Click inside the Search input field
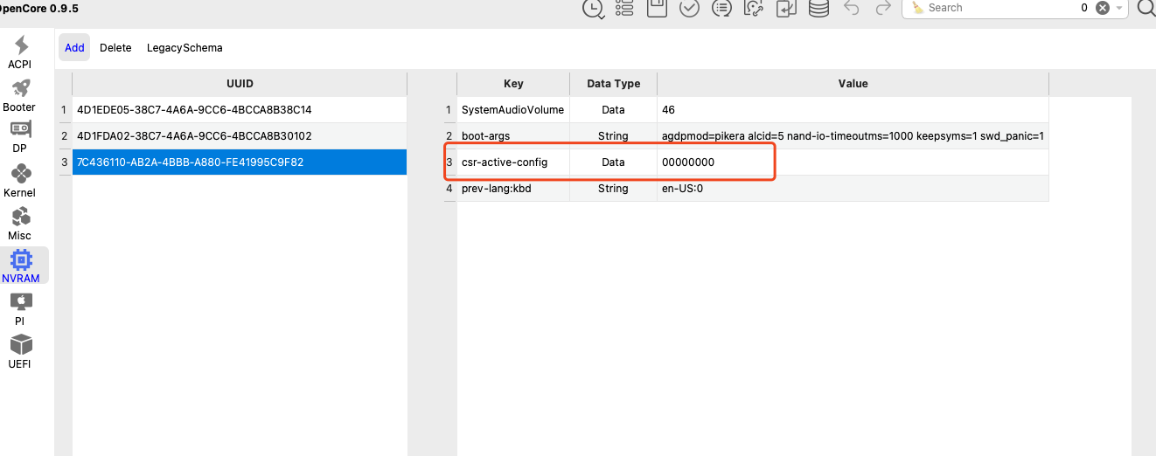This screenshot has height=456, width=1156. pos(997,8)
